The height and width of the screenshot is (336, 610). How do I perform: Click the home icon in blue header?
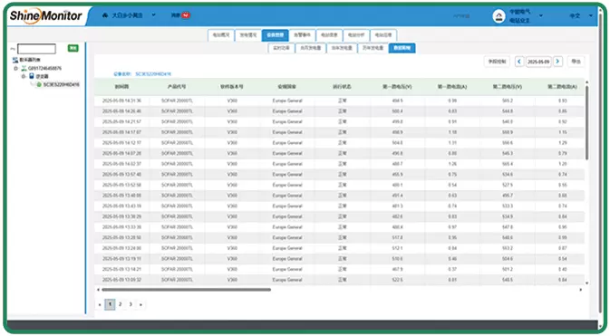105,15
